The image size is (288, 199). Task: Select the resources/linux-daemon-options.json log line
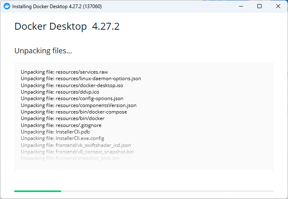81,79
